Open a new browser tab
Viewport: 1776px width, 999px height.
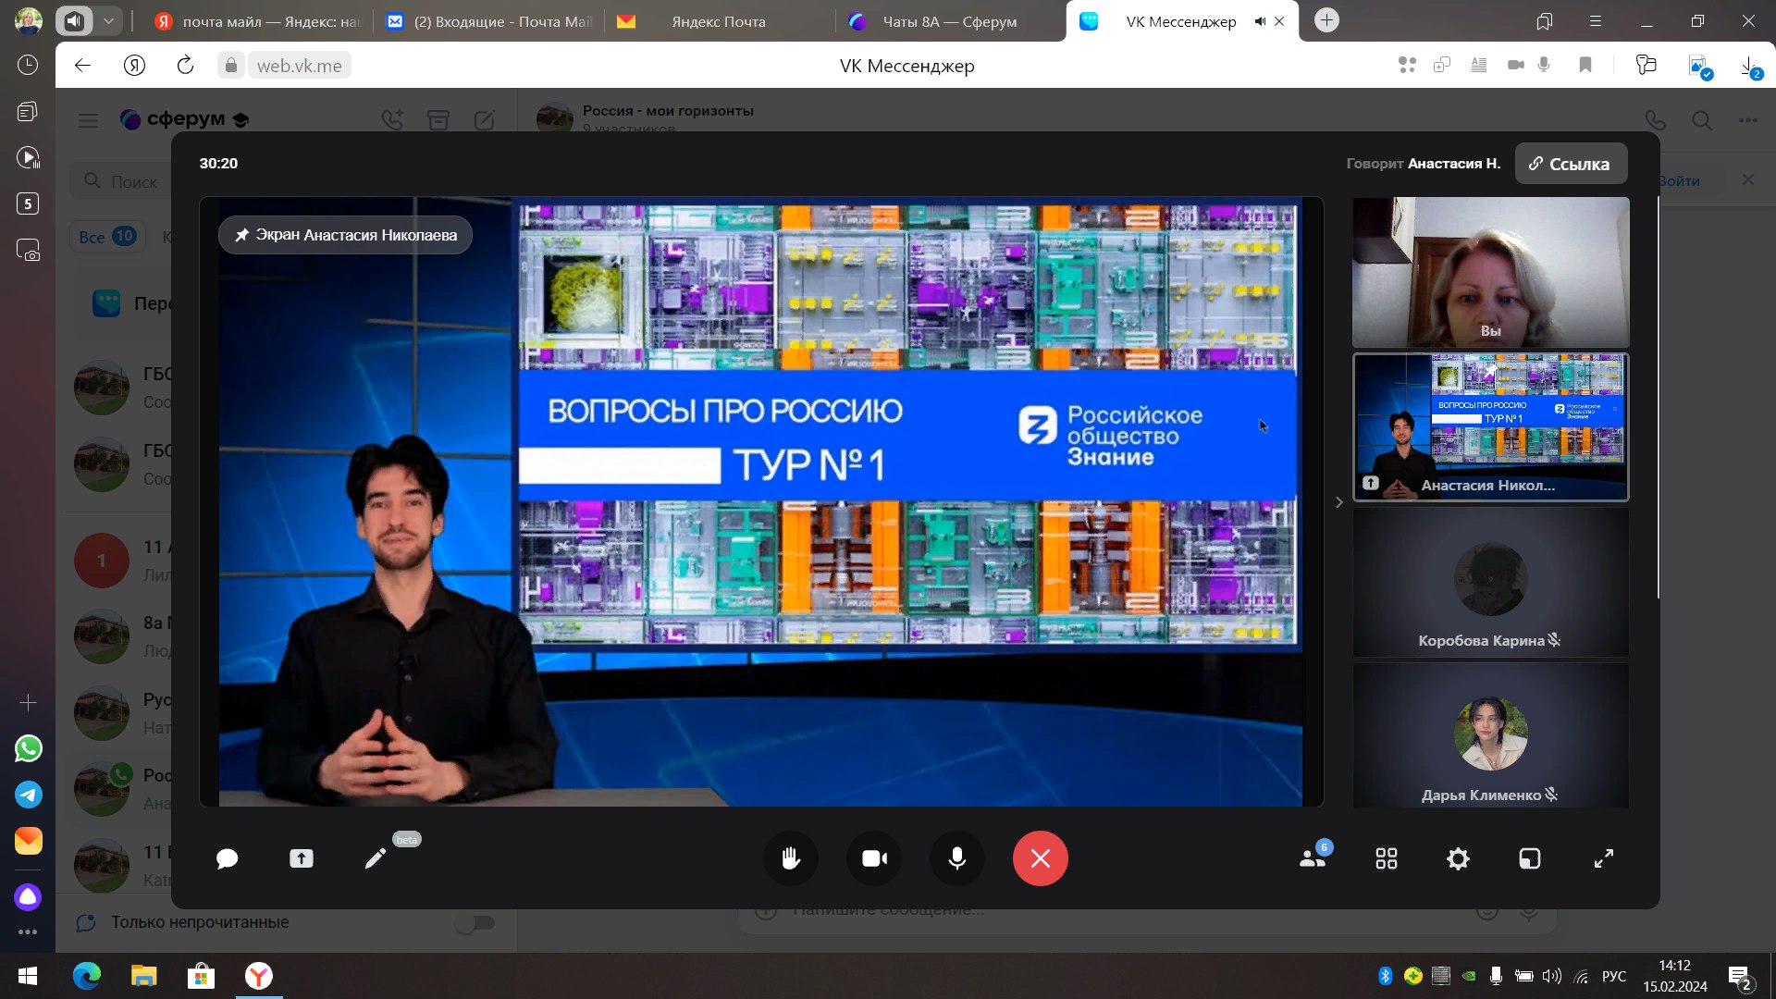(x=1326, y=20)
